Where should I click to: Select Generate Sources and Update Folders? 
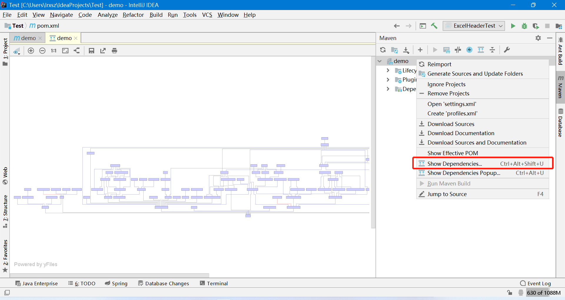pyautogui.click(x=483, y=74)
